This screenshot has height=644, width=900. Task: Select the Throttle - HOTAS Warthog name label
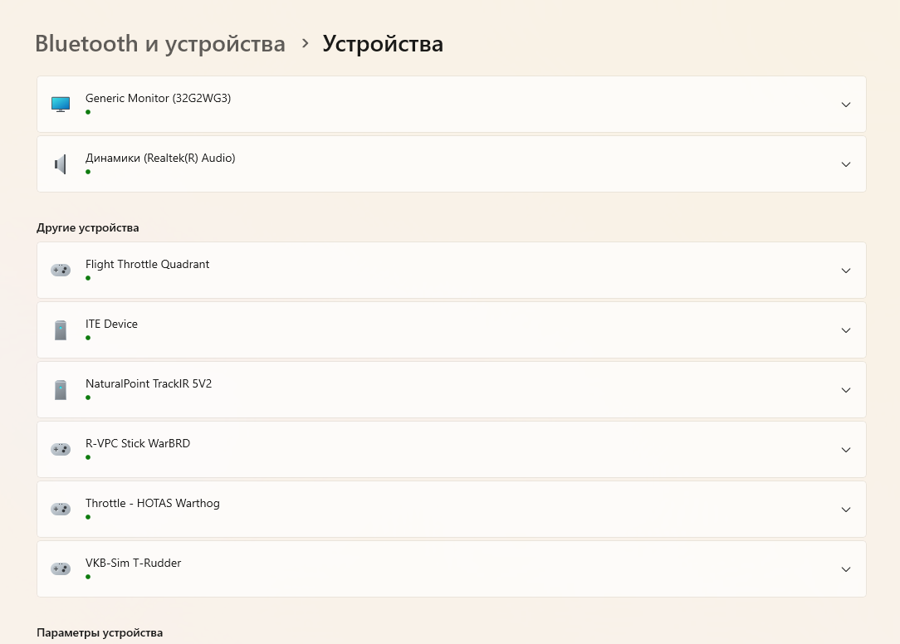pyautogui.click(x=152, y=504)
